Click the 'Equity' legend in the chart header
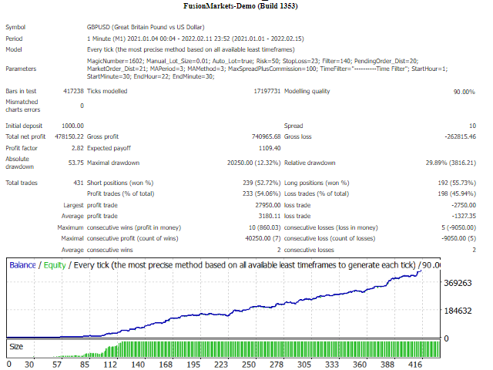The height and width of the screenshot is (370, 493). click(55, 265)
